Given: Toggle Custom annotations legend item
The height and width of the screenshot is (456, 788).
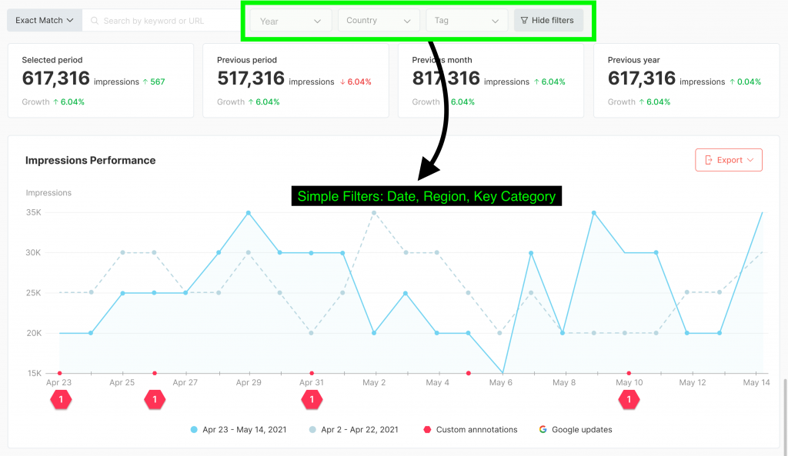Looking at the screenshot, I should (470, 429).
